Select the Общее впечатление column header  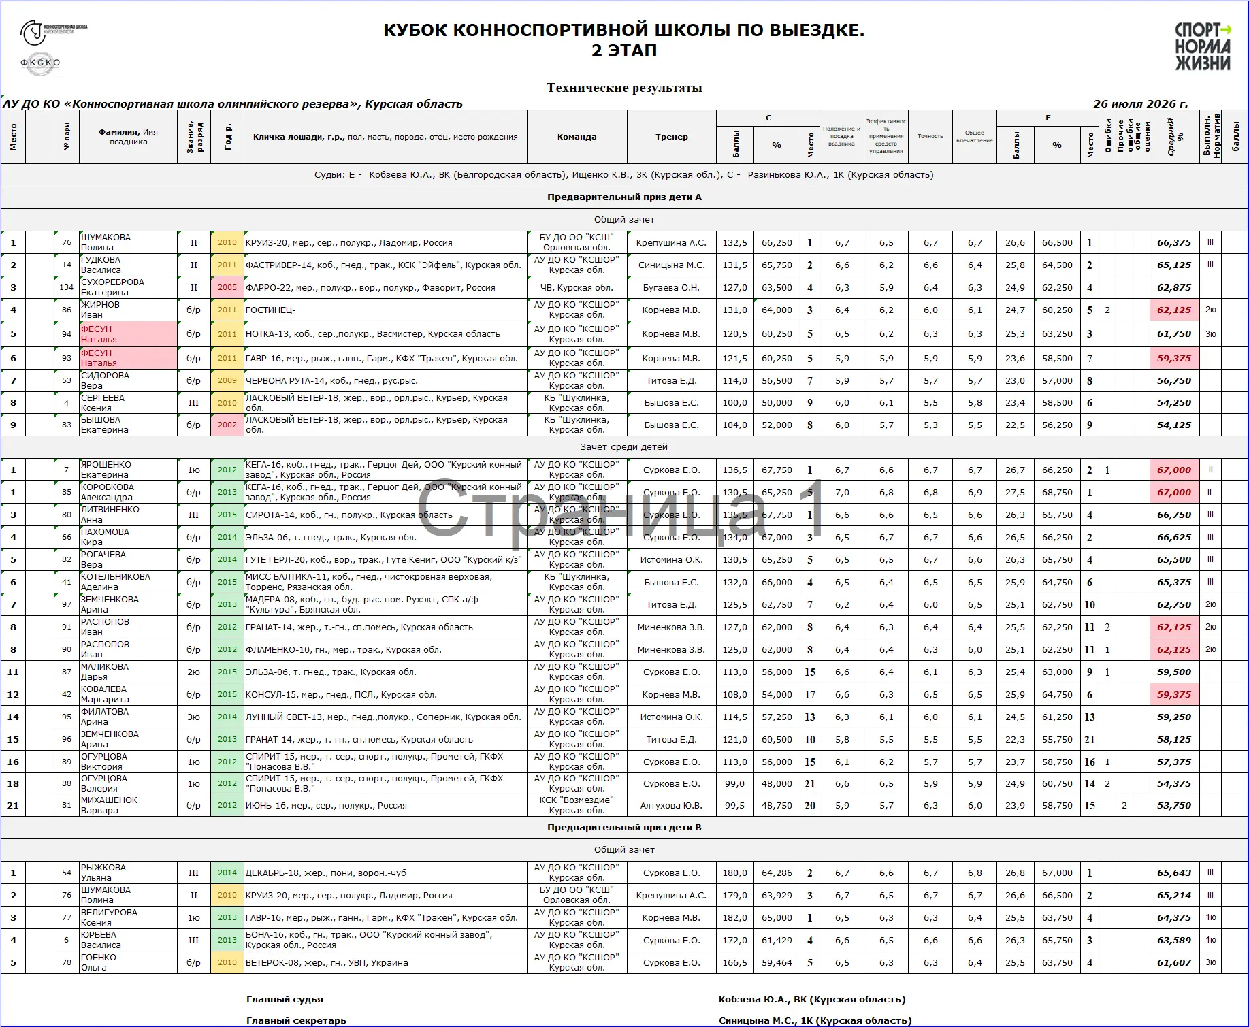click(x=974, y=137)
